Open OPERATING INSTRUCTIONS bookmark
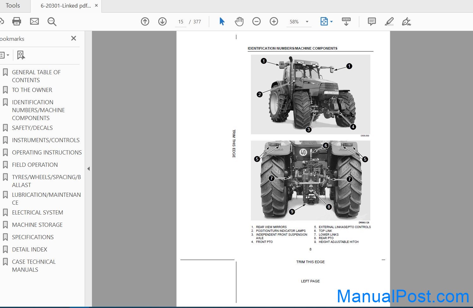Screen dimensions: 473x308 (47, 153)
